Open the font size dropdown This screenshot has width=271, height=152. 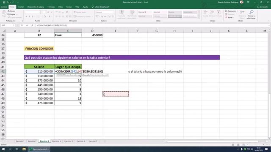[x=45, y=12]
